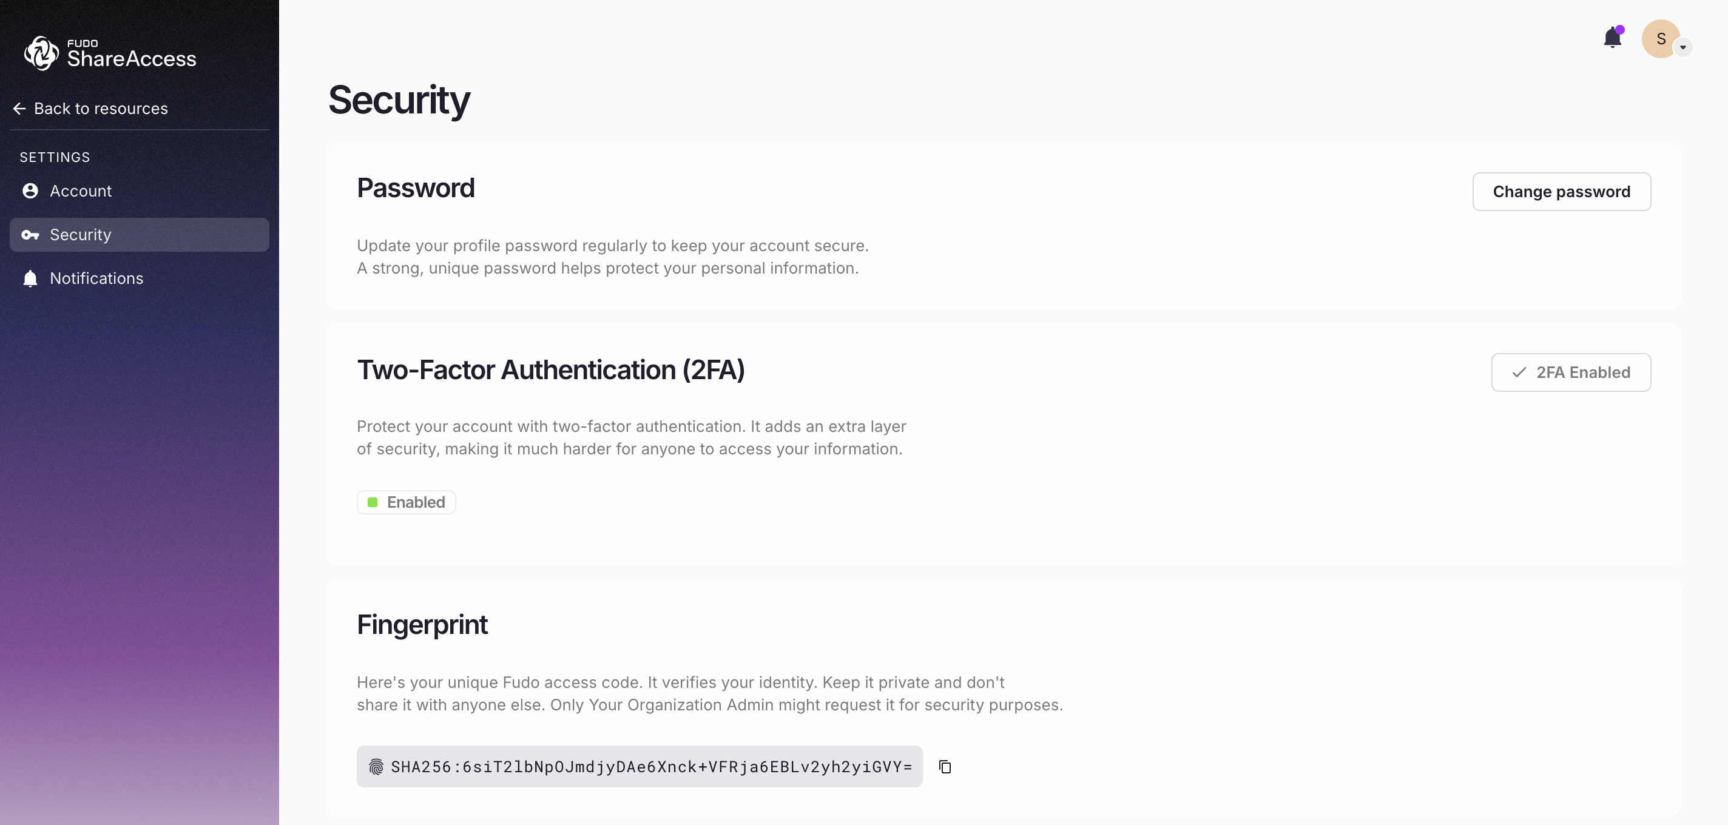Click the Account person icon
1728x825 pixels.
30,191
